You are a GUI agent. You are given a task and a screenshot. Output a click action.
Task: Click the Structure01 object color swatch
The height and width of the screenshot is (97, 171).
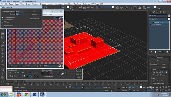[x=169, y=16]
